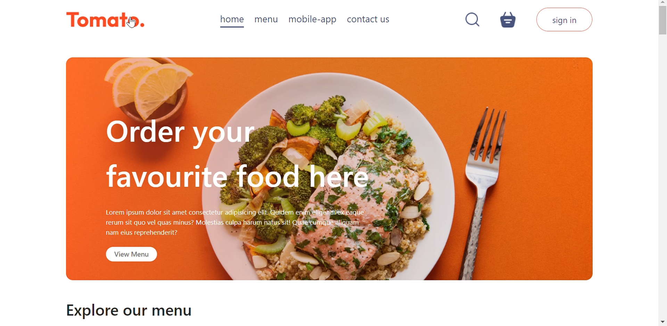Click the lemon slices bowl in banner
The width and height of the screenshot is (667, 326).
coord(149,89)
